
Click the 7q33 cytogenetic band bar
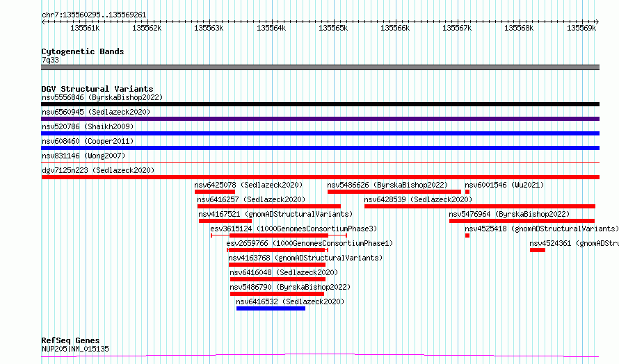(320, 68)
